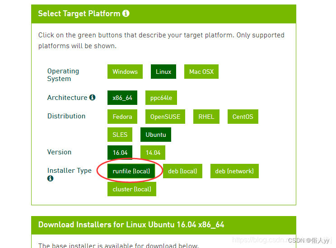Click the 'Installer Type' label text

point(70,171)
